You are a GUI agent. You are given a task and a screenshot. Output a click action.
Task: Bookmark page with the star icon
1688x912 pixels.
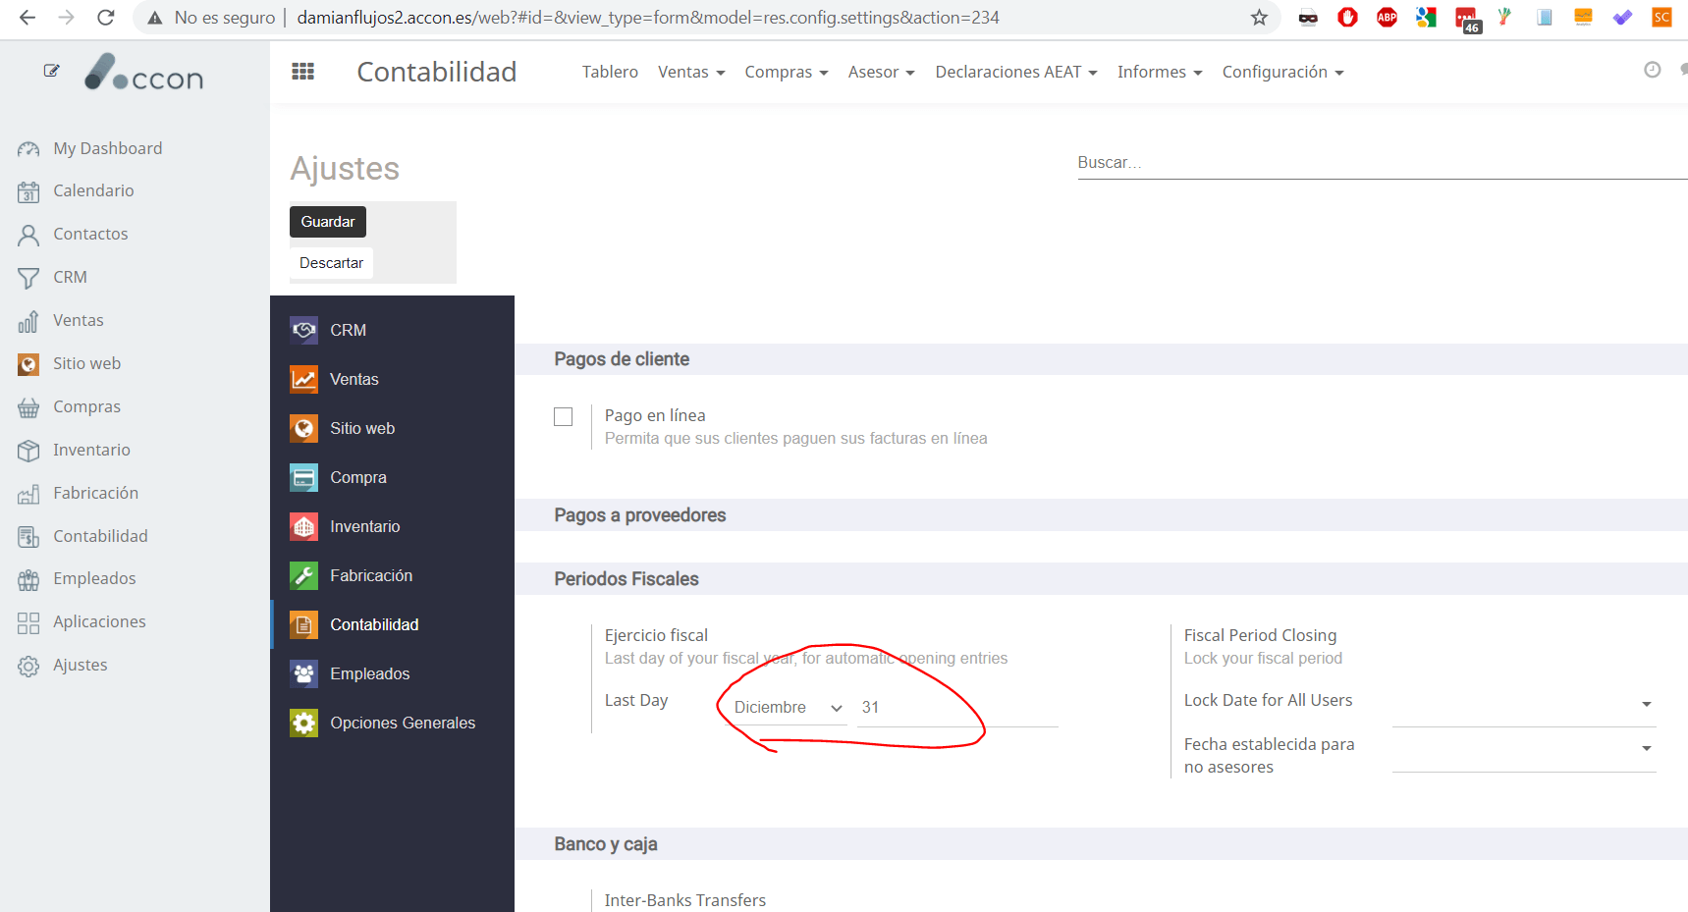point(1259,18)
